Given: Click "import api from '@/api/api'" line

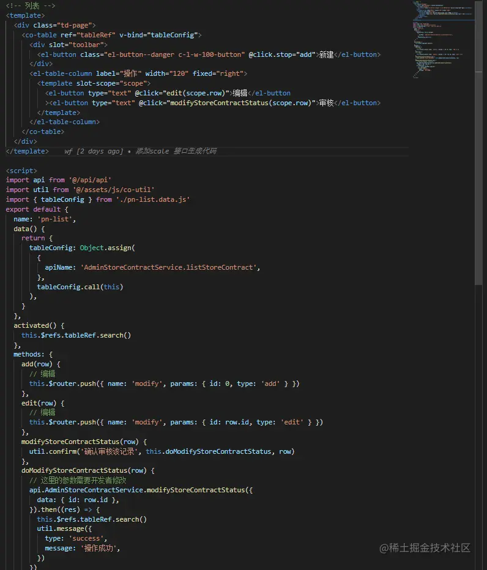Looking at the screenshot, I should tap(59, 180).
